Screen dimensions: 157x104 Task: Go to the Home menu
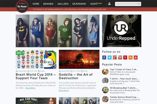36,4
